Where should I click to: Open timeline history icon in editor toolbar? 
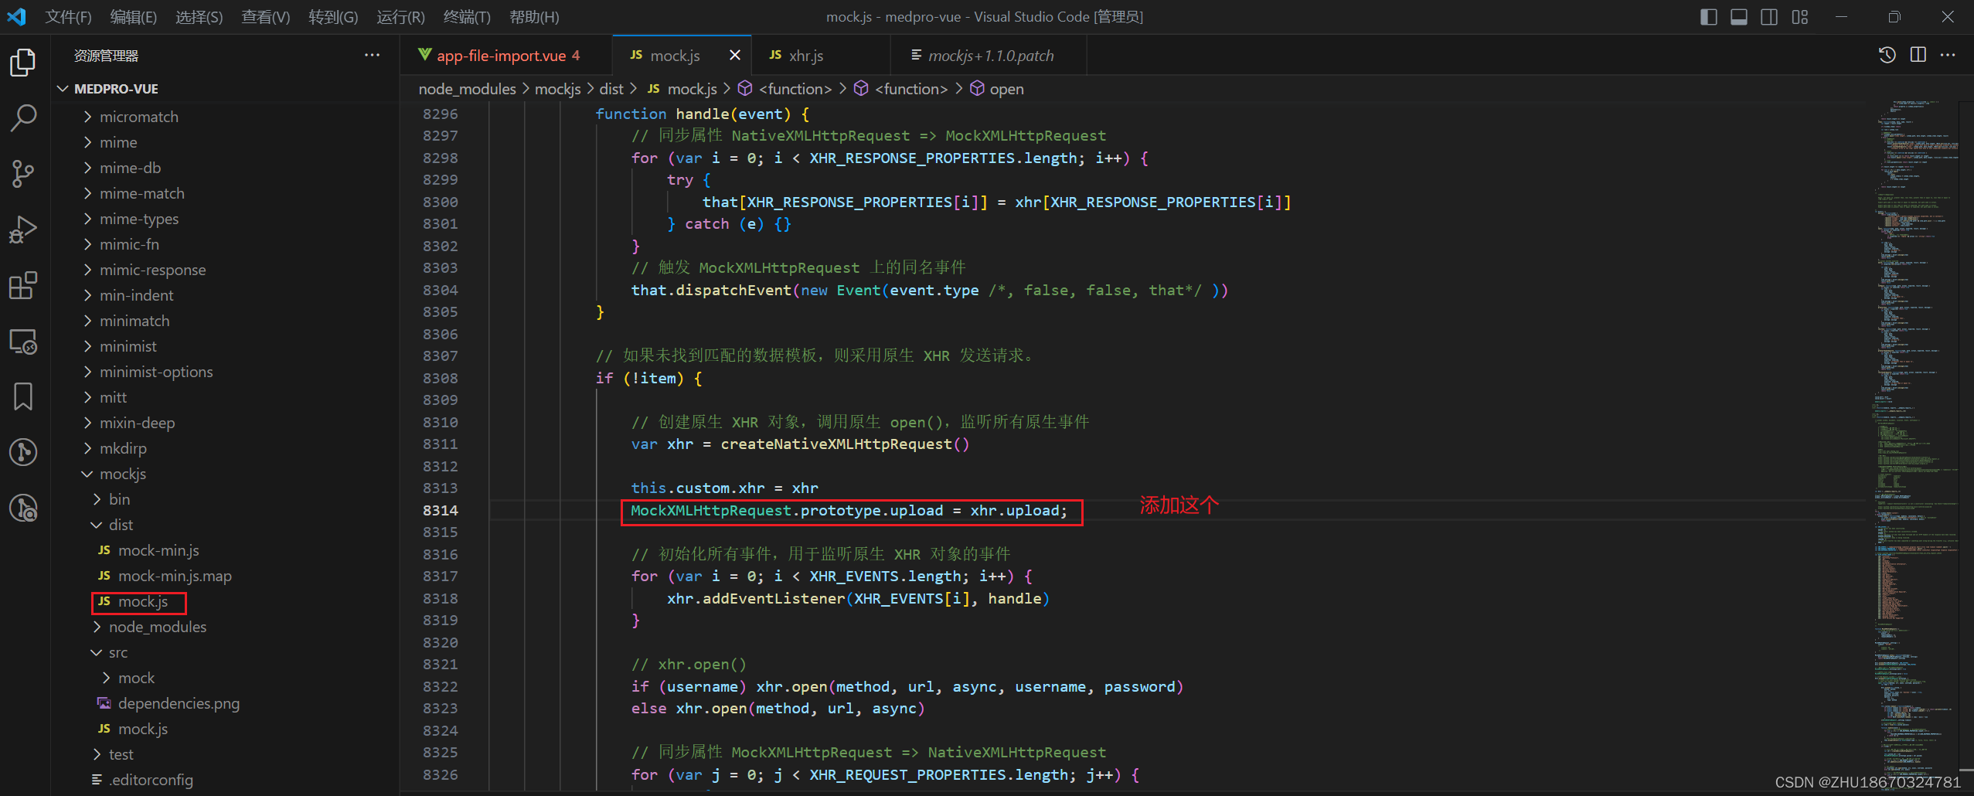point(1887,55)
